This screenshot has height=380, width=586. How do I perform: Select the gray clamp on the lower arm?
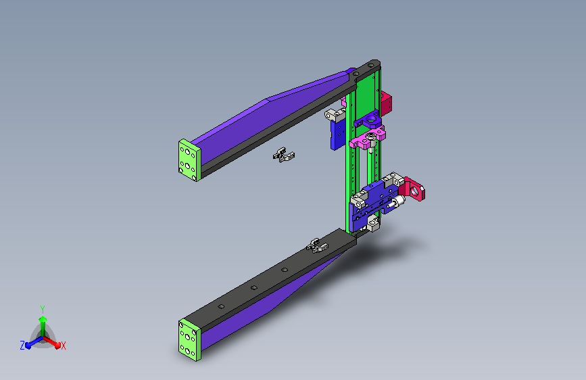(317, 245)
